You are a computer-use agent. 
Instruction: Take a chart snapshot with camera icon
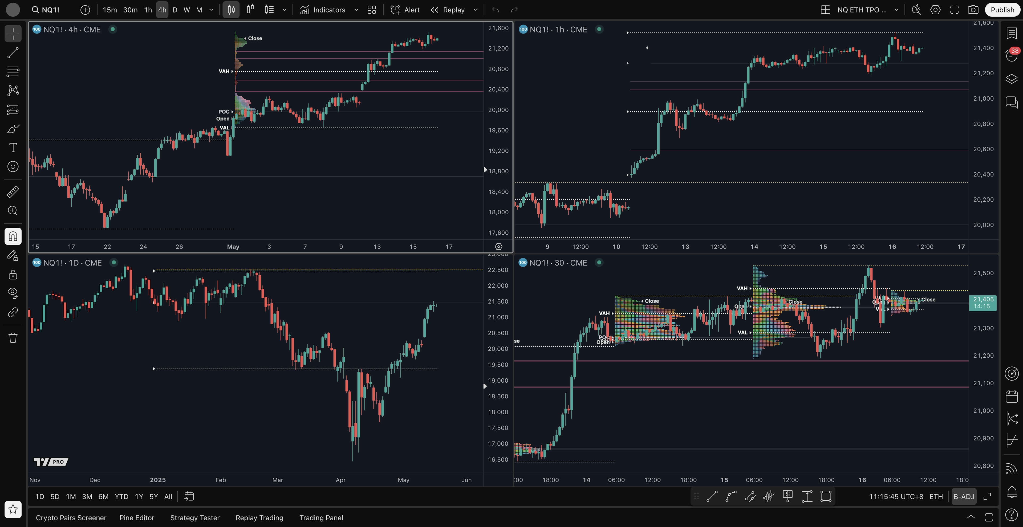click(973, 10)
